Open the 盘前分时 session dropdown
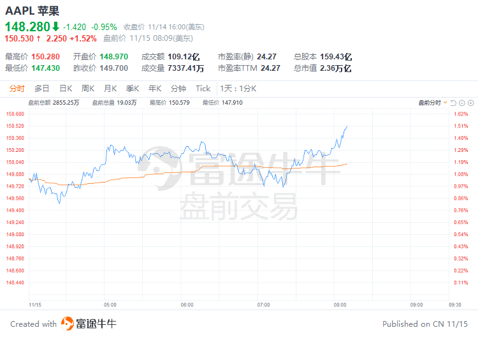This screenshot has width=478, height=337. [x=433, y=103]
